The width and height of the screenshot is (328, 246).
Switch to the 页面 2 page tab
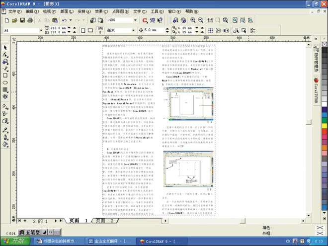(105, 220)
